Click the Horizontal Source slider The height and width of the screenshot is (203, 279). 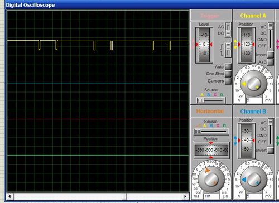tap(211, 132)
